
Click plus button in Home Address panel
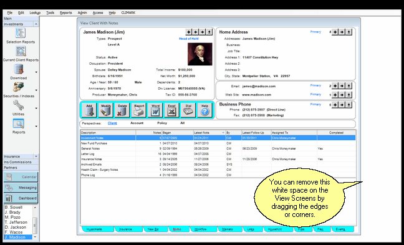pos(335,32)
